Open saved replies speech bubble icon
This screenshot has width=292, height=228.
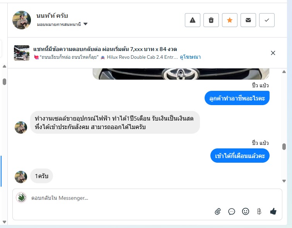click(232, 211)
